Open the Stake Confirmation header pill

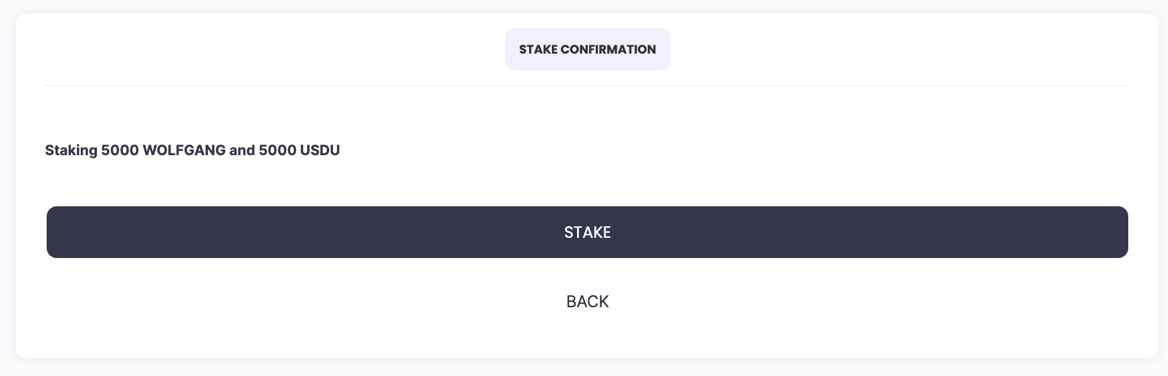point(587,49)
